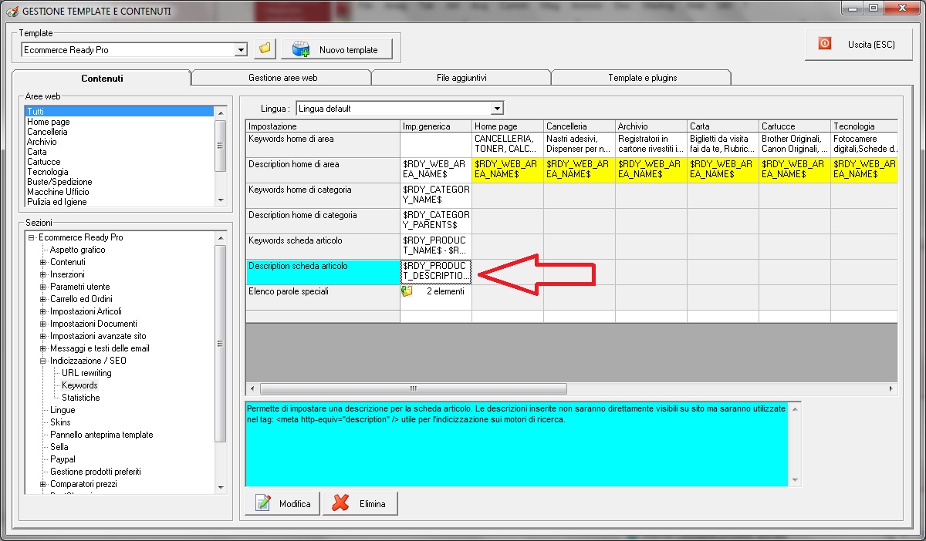The image size is (926, 541).
Task: Select Gestione prodotti preferiti tree item
Action: click(x=96, y=472)
